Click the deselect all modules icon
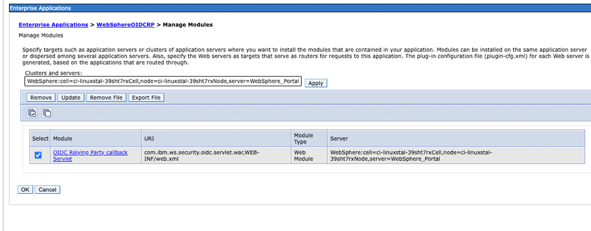The height and width of the screenshot is (231, 591). (x=46, y=113)
